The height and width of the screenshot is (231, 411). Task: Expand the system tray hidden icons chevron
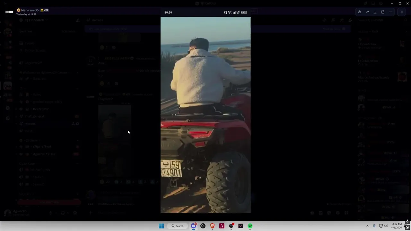pos(367,226)
